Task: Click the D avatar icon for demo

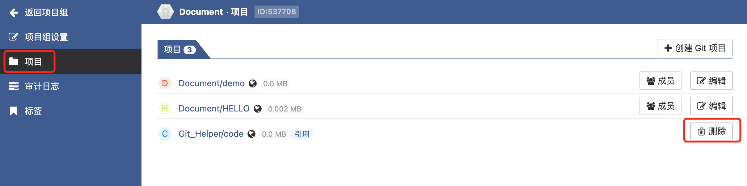Action: pos(165,83)
